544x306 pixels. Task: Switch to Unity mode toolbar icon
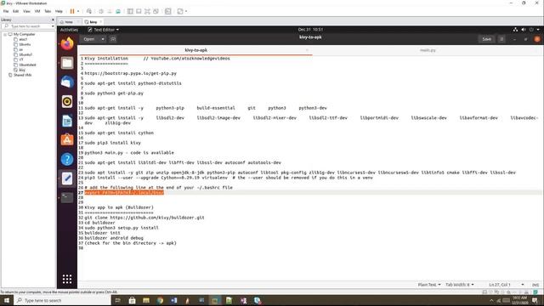pos(156,11)
